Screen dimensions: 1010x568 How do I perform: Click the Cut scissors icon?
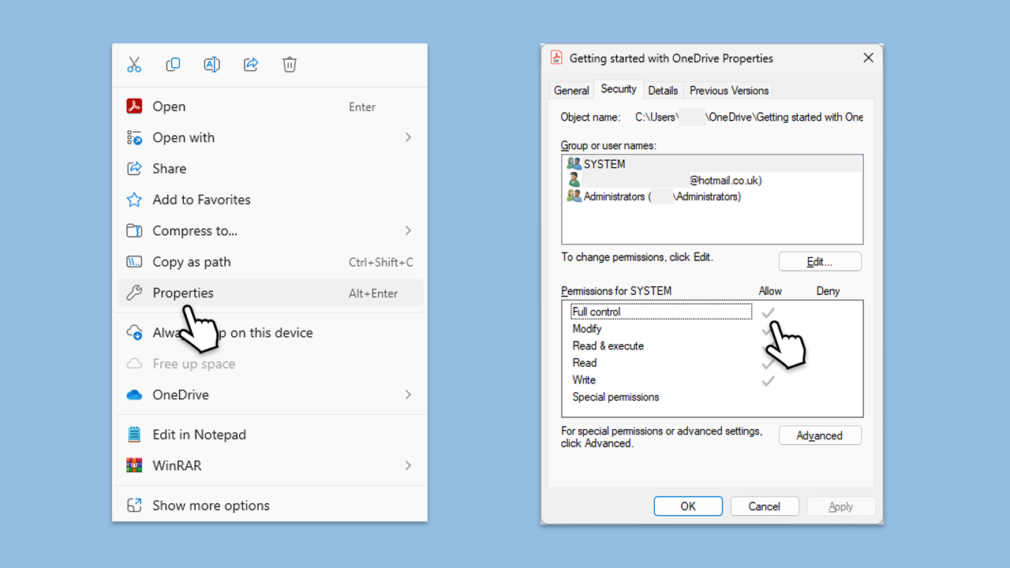click(134, 65)
